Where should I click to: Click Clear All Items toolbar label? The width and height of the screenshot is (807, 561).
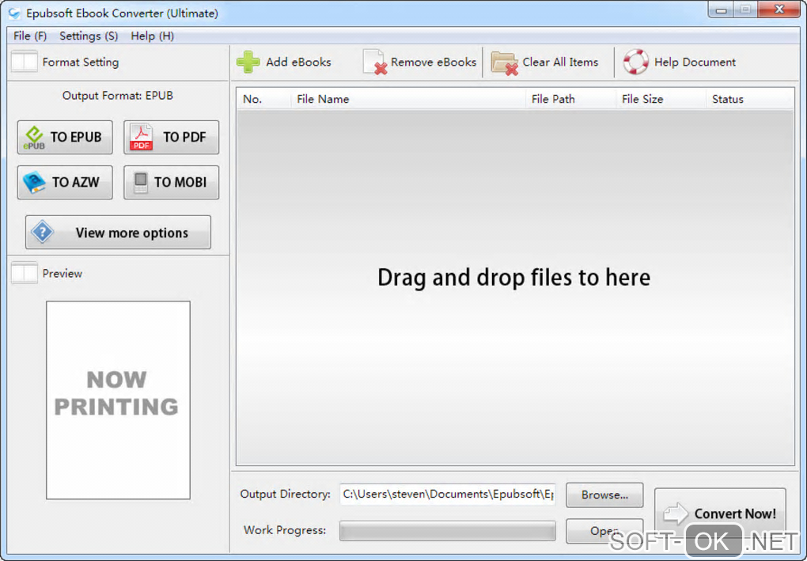[560, 63]
